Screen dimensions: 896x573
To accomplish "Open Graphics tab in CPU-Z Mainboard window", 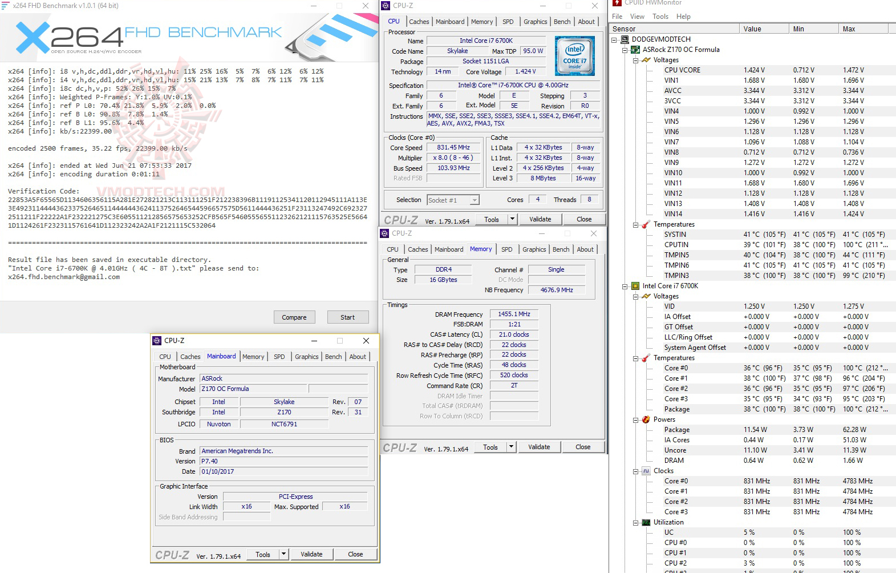I will point(307,357).
